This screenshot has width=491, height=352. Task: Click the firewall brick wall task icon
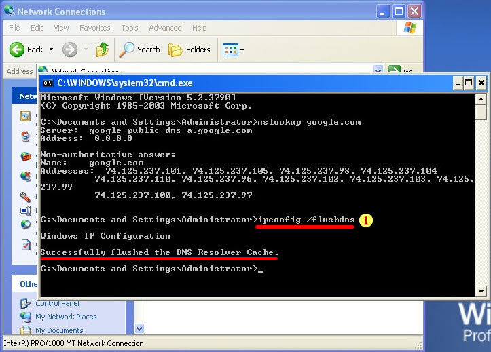click(x=26, y=156)
